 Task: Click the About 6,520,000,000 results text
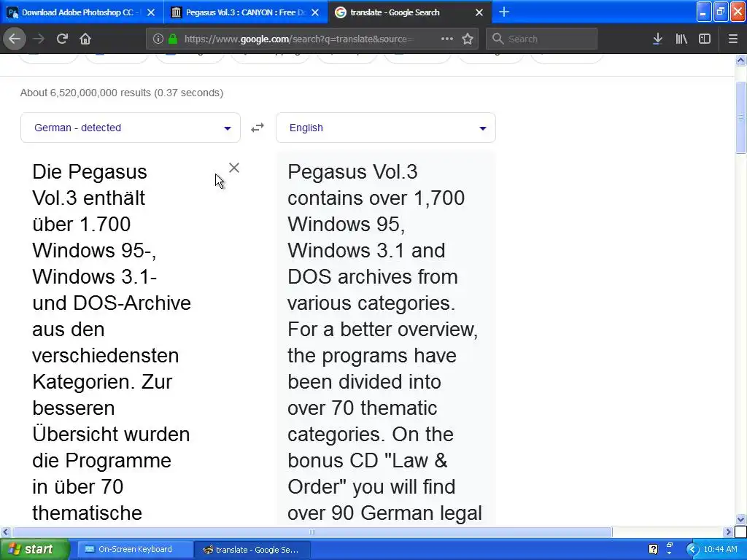(122, 93)
